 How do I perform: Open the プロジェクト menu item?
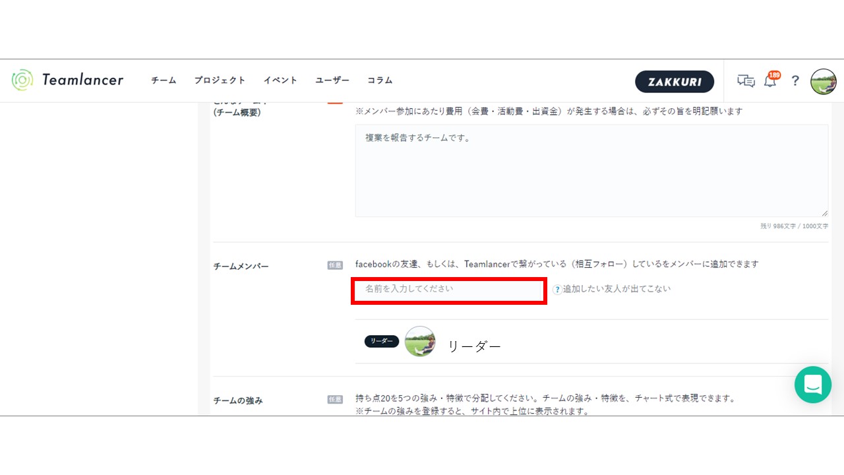(220, 80)
